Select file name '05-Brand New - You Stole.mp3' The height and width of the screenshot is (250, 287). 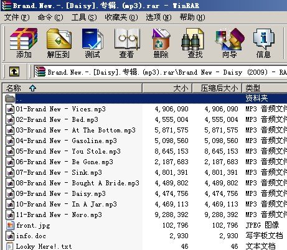[68, 151]
